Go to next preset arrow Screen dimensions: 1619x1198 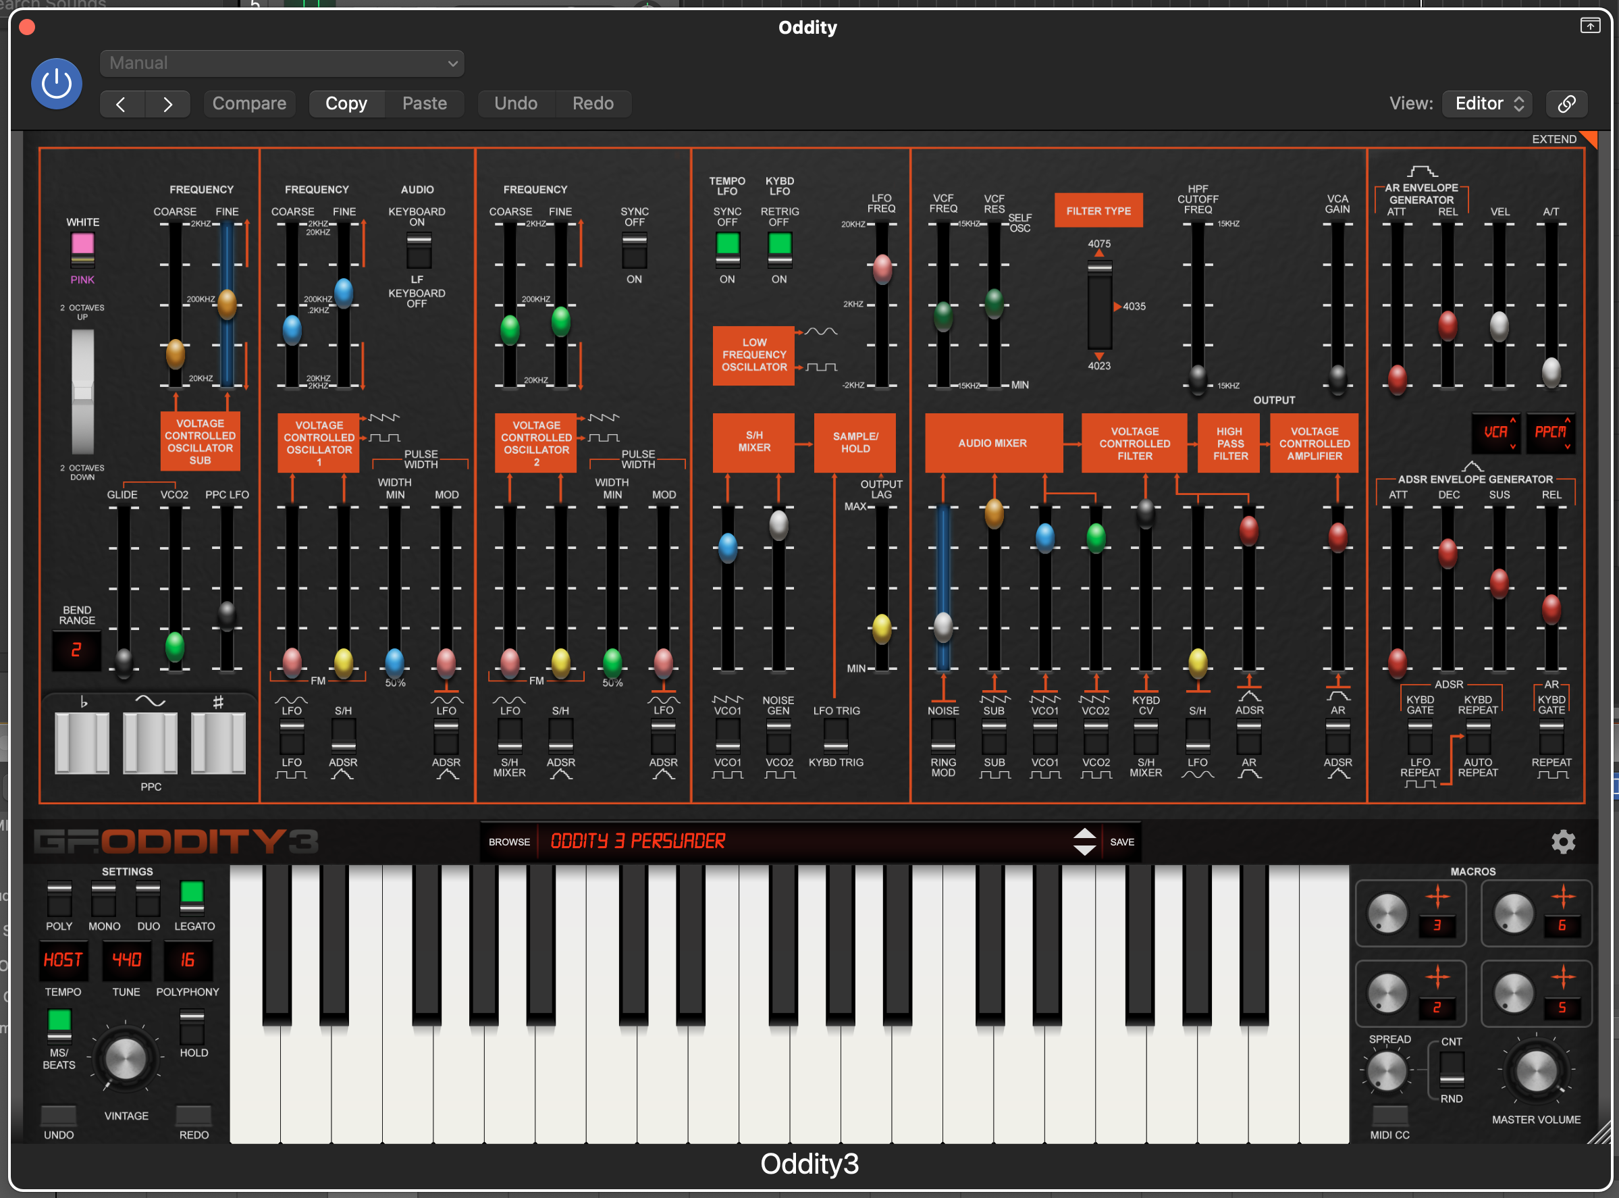(167, 105)
